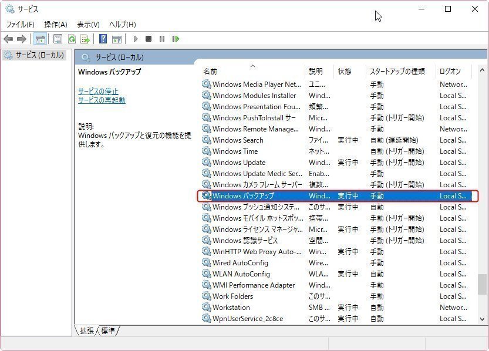This screenshot has width=489, height=351.
Task: Open the ファイル(F) menu
Action: [21, 24]
